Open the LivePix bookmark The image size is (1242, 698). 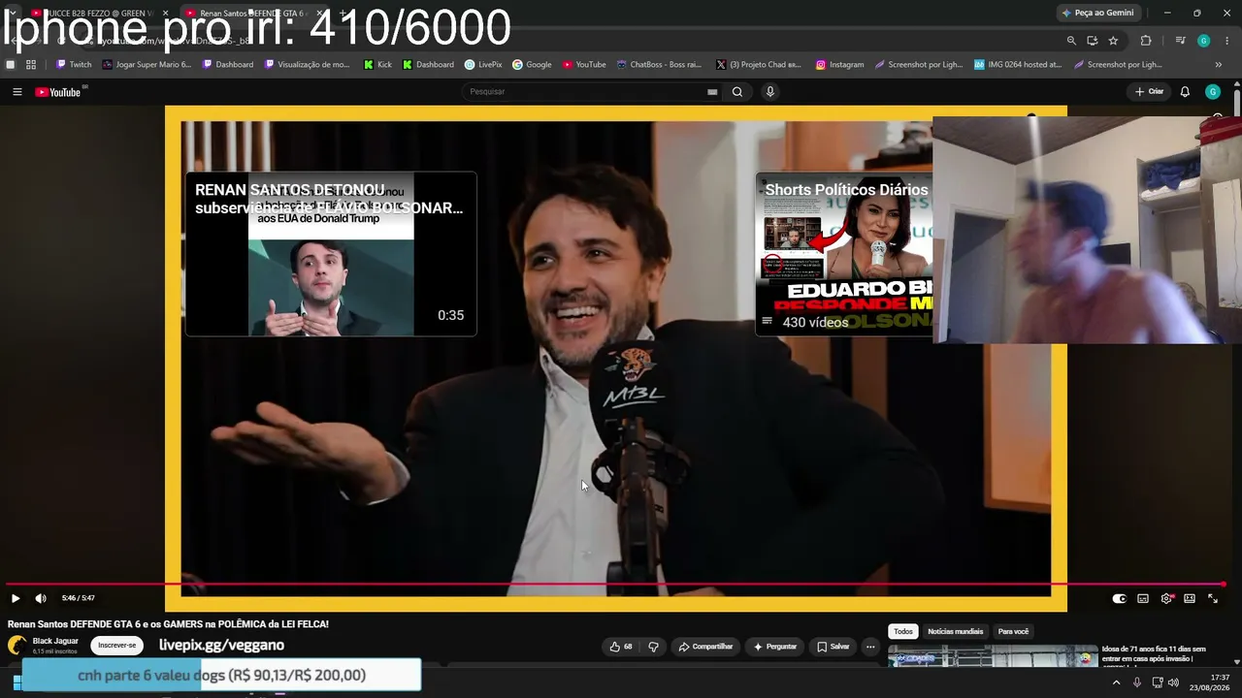(x=483, y=65)
